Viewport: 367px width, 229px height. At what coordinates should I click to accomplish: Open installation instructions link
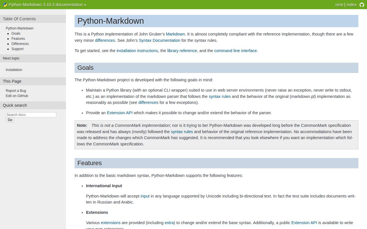[x=137, y=51]
